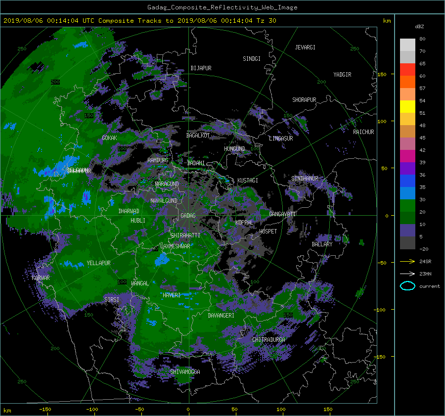Click the BADAMI city label

point(196,163)
